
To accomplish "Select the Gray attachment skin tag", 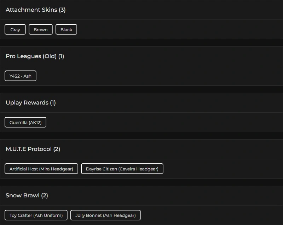I will pyautogui.click(x=15, y=29).
